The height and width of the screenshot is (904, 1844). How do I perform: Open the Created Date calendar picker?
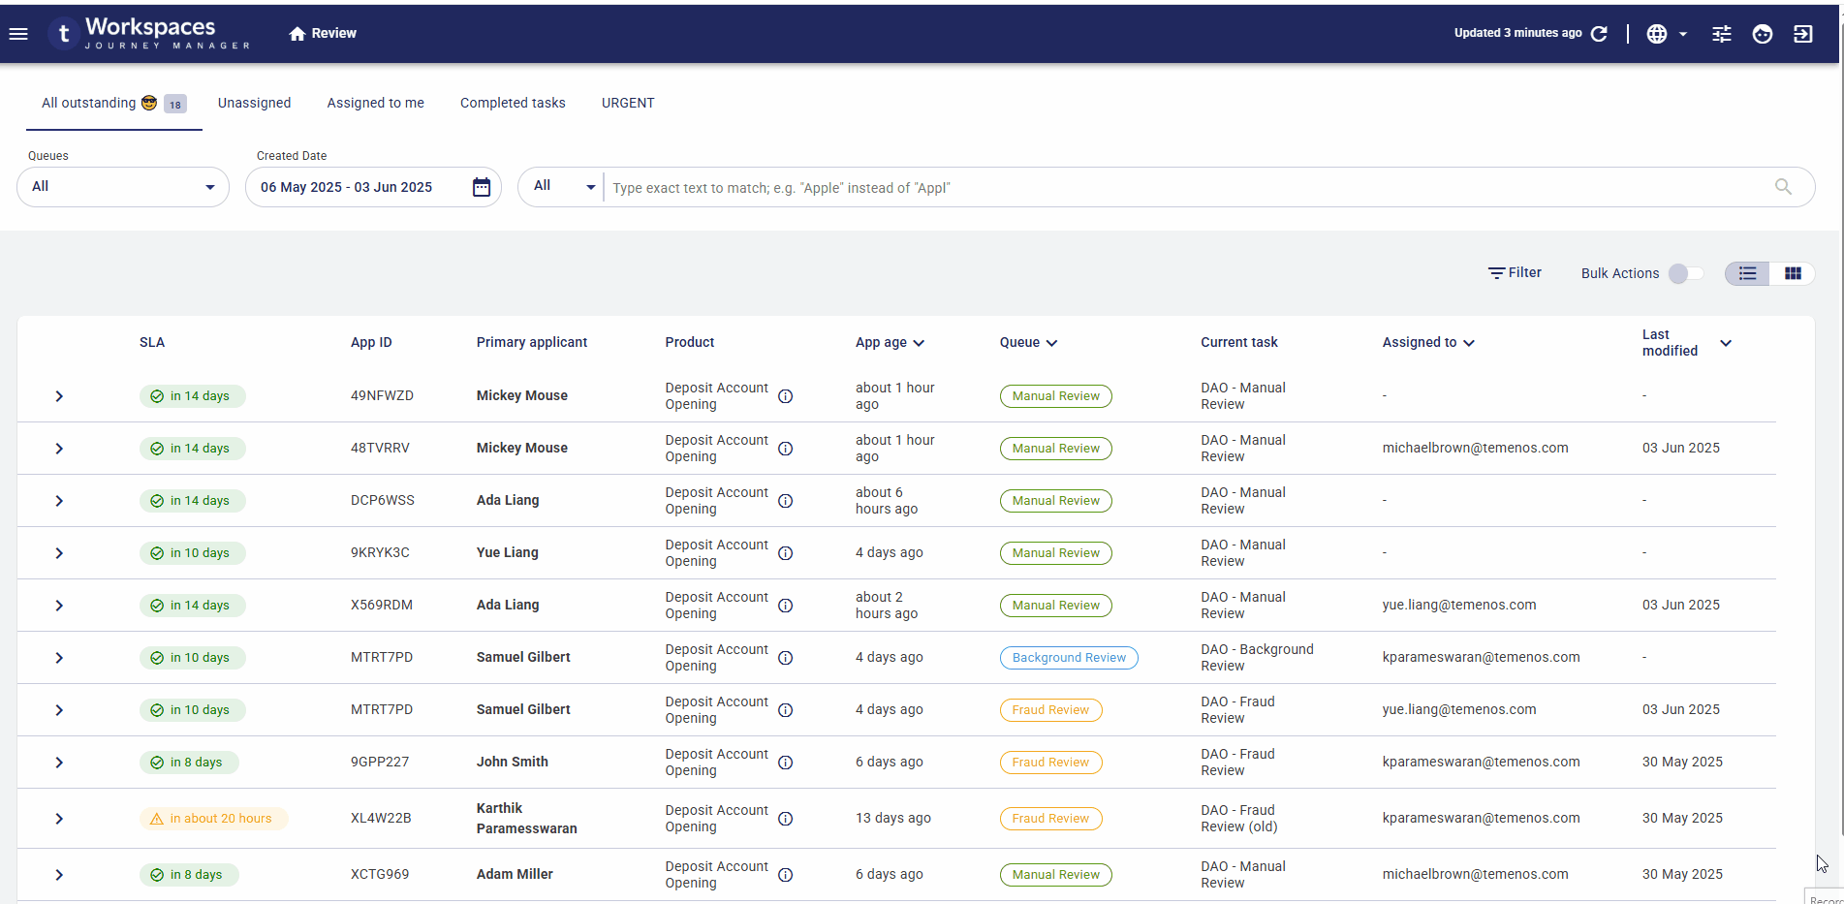482,187
